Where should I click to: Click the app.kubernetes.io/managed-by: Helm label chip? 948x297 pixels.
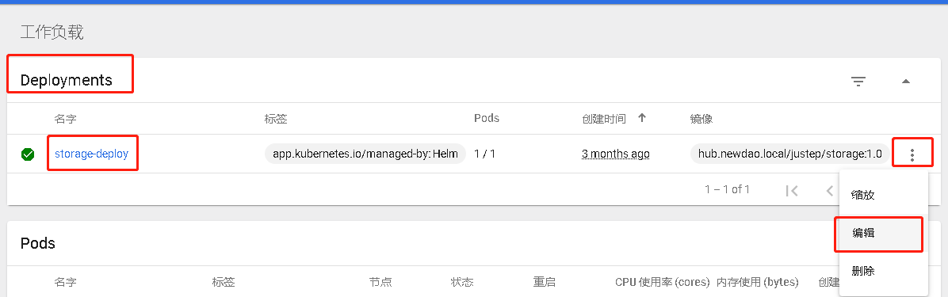point(365,154)
